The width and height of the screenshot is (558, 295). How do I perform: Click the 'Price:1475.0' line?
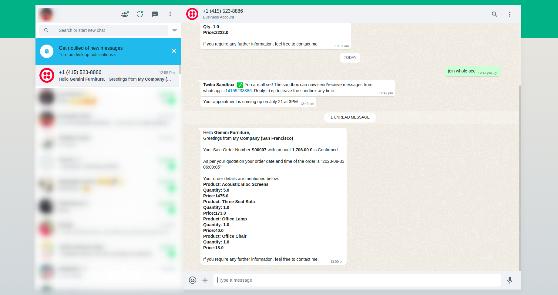216,196
